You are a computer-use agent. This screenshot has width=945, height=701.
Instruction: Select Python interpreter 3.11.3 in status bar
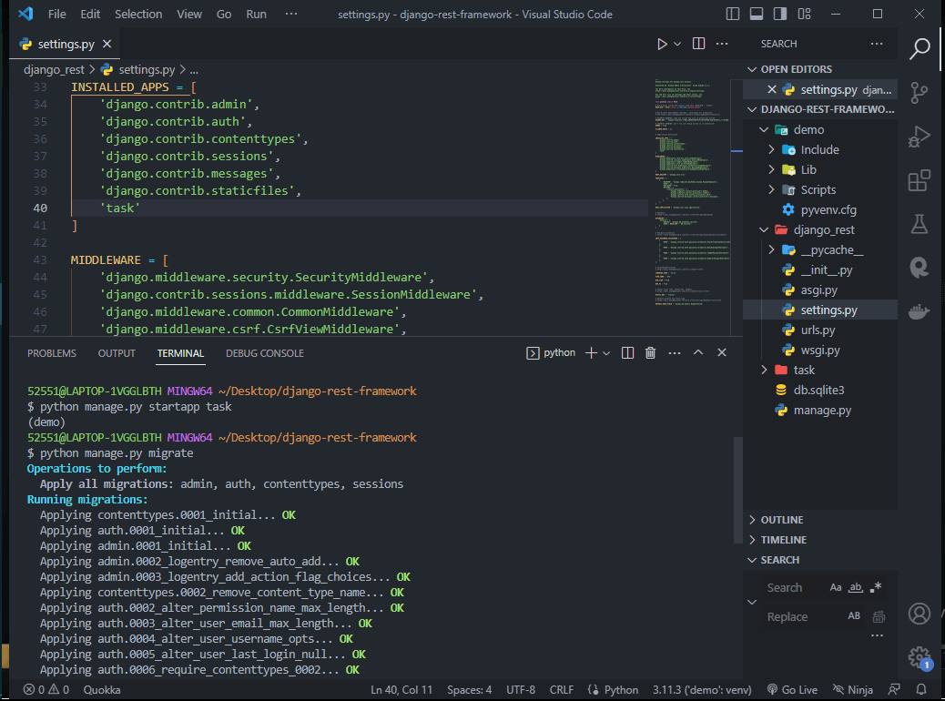click(702, 689)
